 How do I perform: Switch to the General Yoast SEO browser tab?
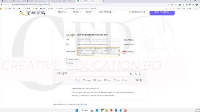coord(13,1)
